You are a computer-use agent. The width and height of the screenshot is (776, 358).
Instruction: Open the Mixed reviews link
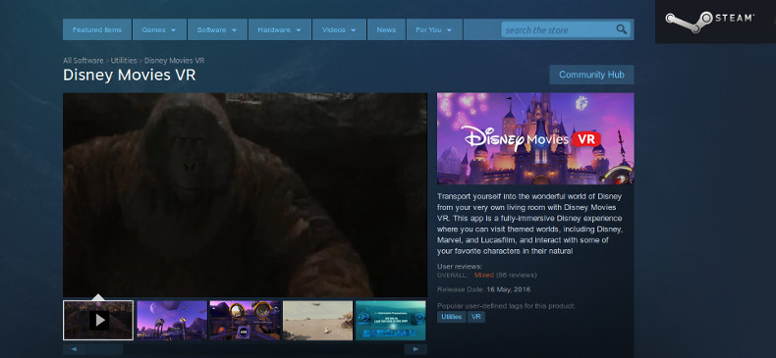tap(483, 275)
